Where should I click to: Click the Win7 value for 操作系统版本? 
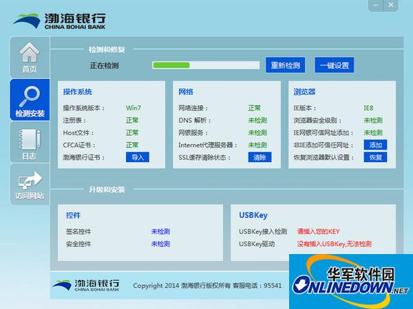[x=134, y=108]
